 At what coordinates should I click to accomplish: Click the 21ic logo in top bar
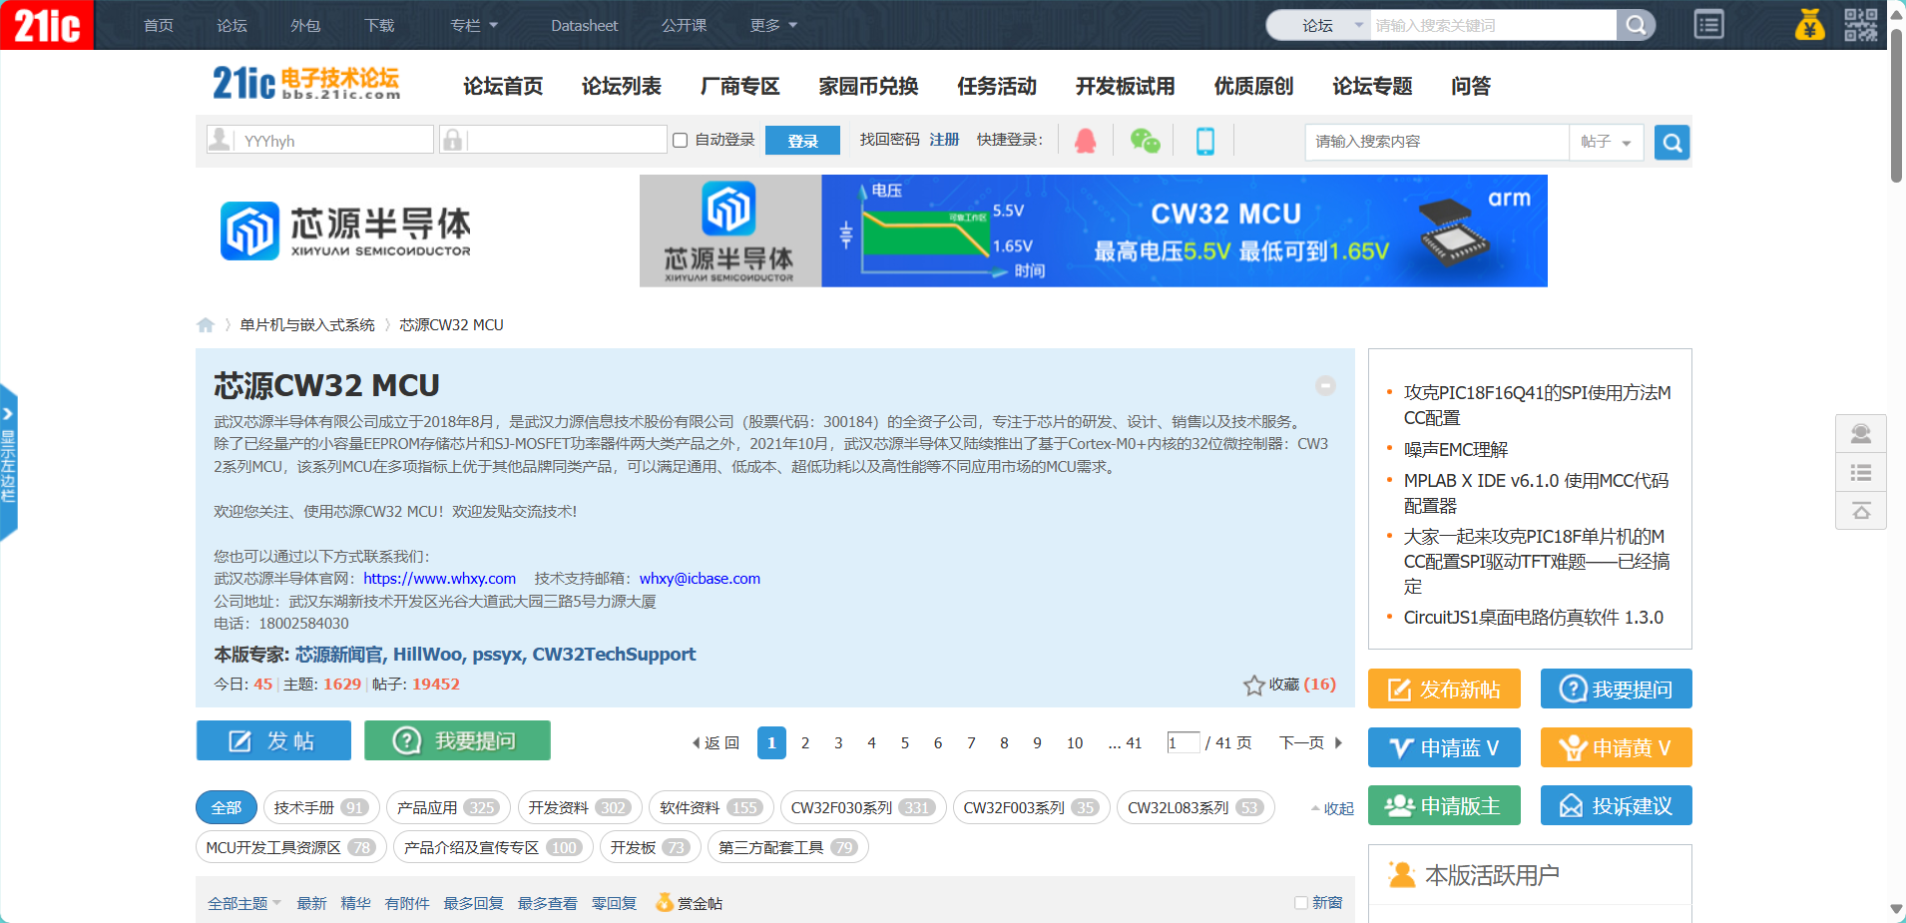coord(47,25)
